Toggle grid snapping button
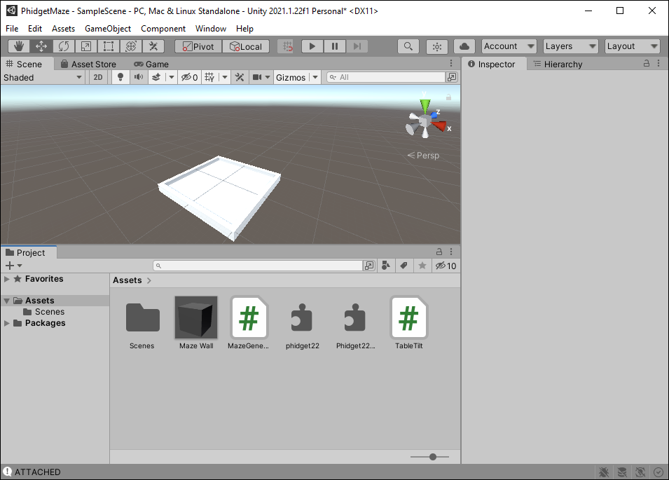Image resolution: width=669 pixels, height=480 pixels. coord(288,46)
